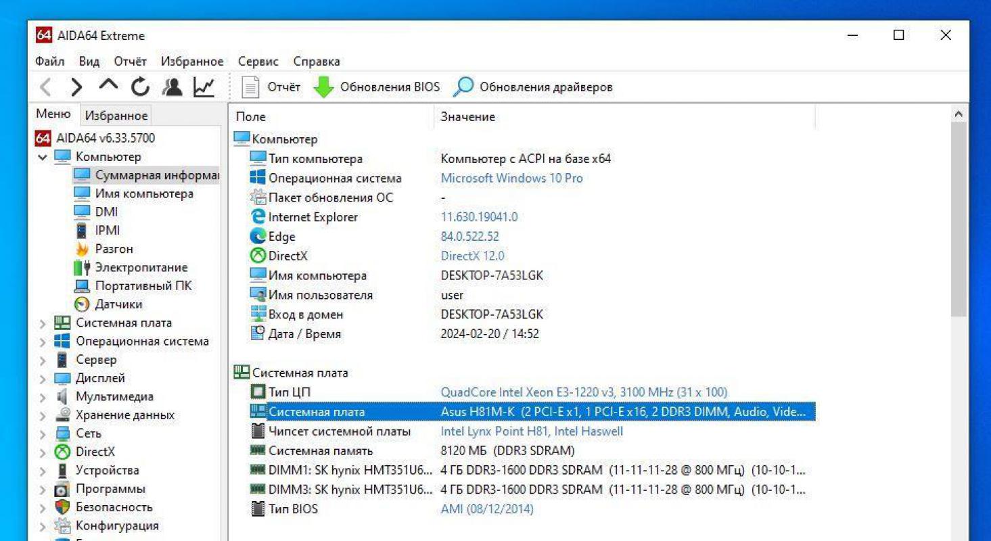Click the Отчёт toolbar button

271,87
